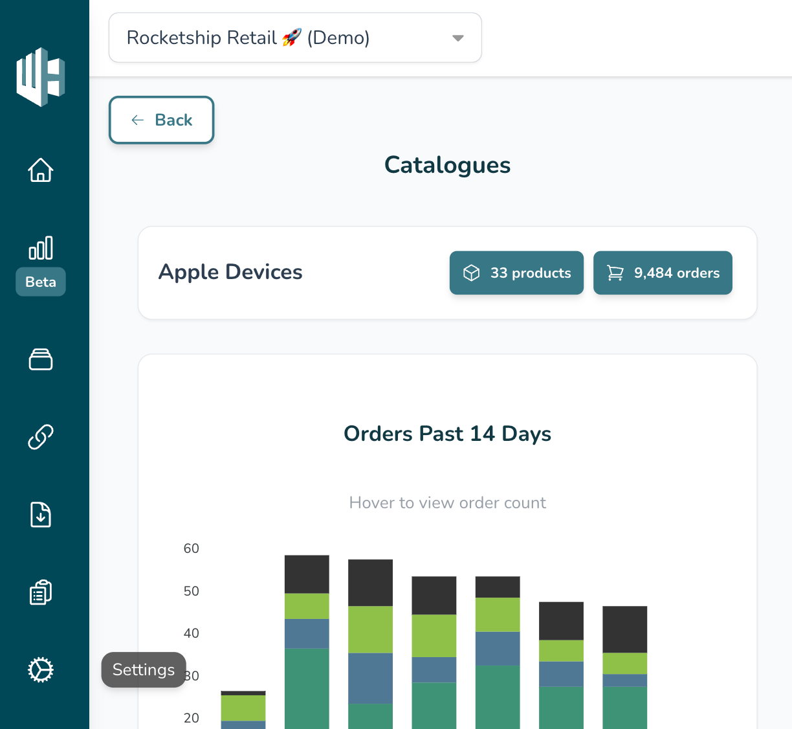Open the link chain integrations icon
The width and height of the screenshot is (792, 729).
click(x=41, y=437)
